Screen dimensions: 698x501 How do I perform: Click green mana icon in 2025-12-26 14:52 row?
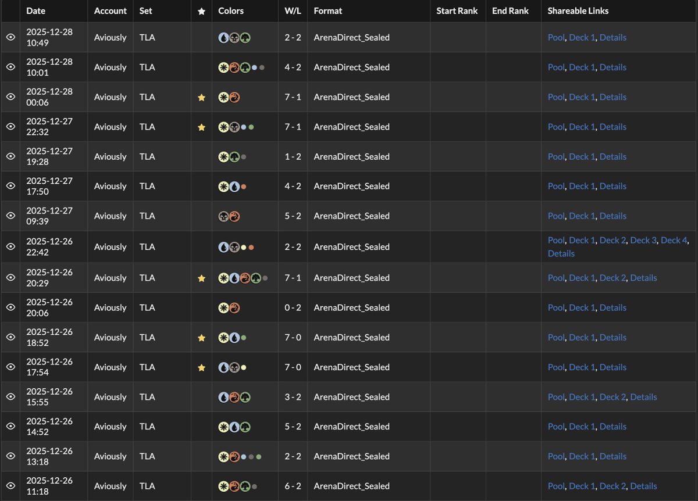pyautogui.click(x=245, y=427)
